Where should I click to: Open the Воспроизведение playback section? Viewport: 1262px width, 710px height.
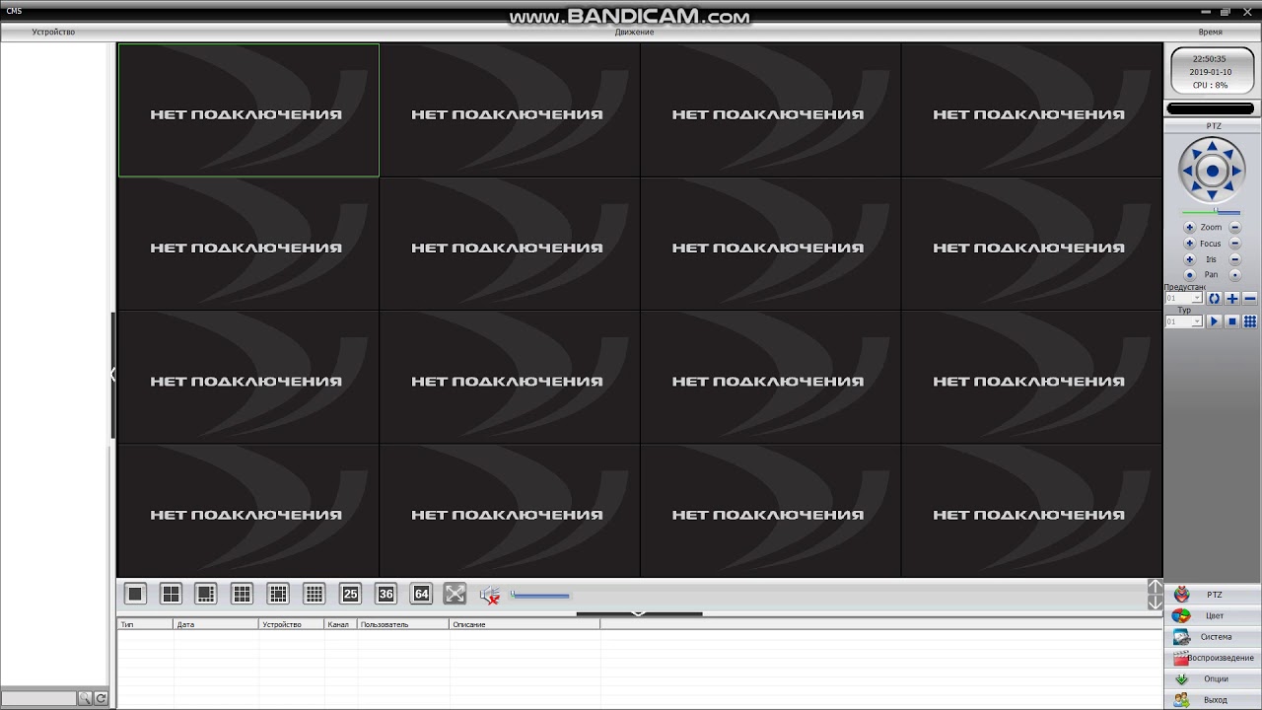click(x=1213, y=658)
